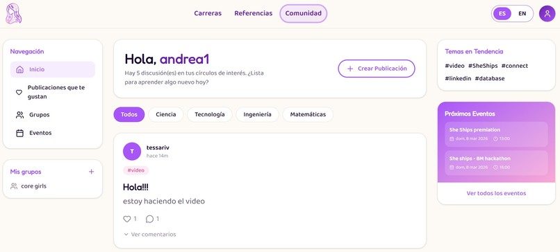Click the group icon beside core girls

click(14, 186)
